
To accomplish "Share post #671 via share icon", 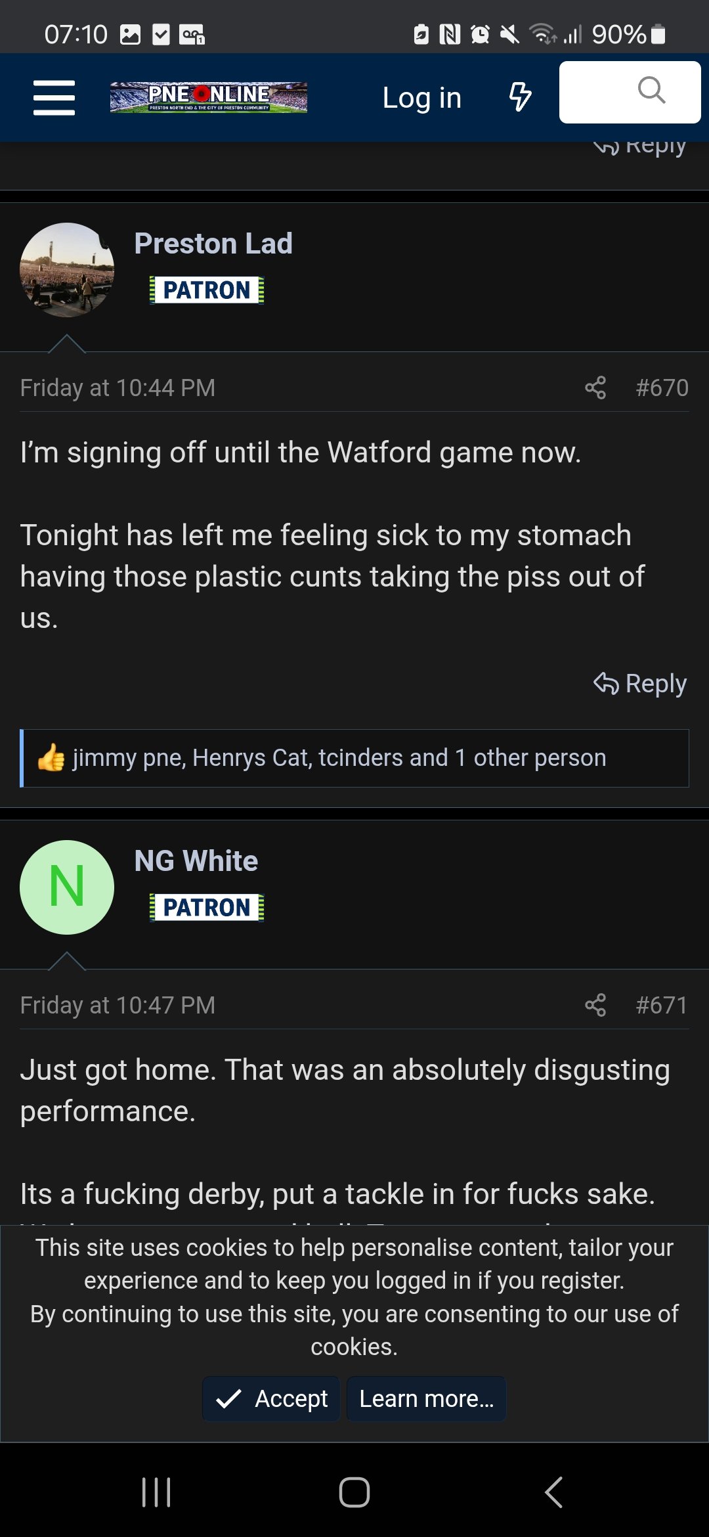I will (x=595, y=1005).
